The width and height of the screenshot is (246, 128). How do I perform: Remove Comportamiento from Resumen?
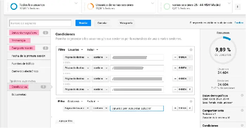click(x=242, y=110)
